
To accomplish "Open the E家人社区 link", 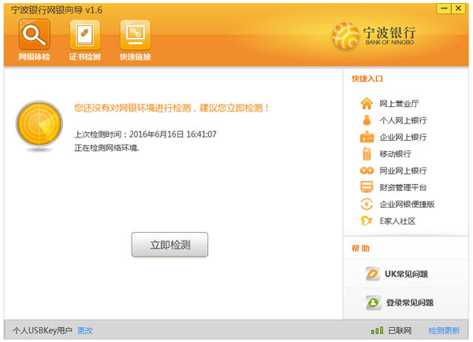I will tap(397, 221).
